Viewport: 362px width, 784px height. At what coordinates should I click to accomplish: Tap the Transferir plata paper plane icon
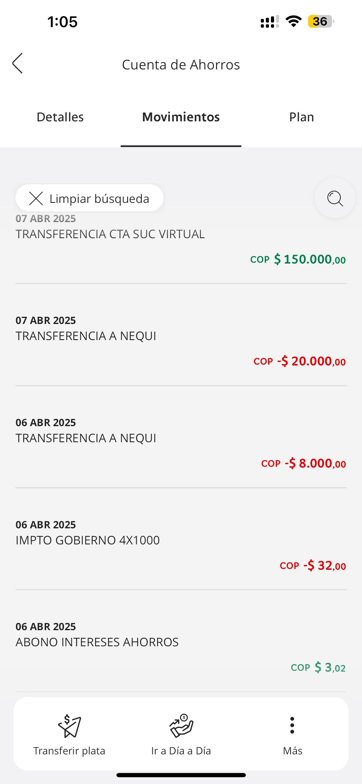[x=70, y=726]
